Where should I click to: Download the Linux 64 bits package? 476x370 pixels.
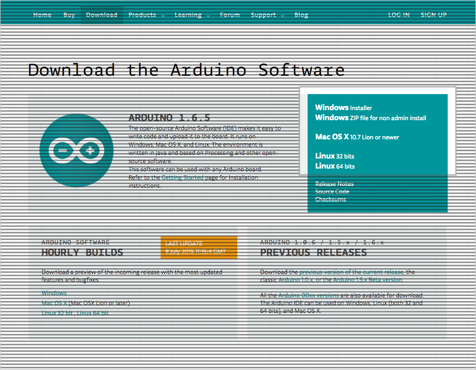coord(335,166)
